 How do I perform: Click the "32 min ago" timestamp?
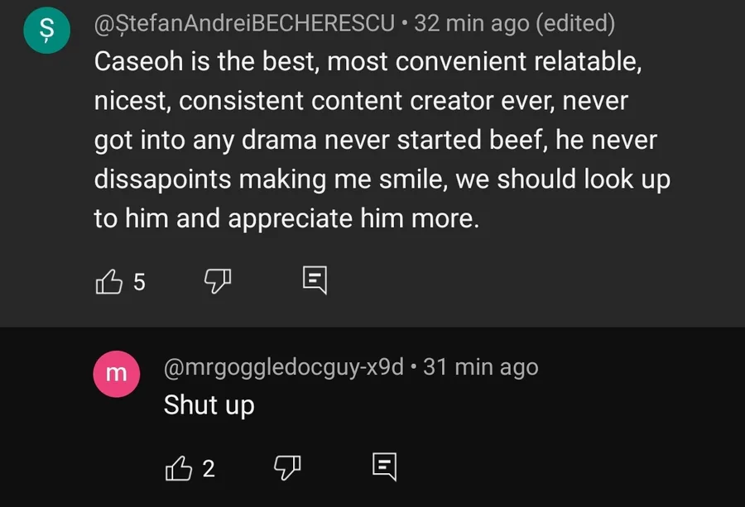point(472,23)
